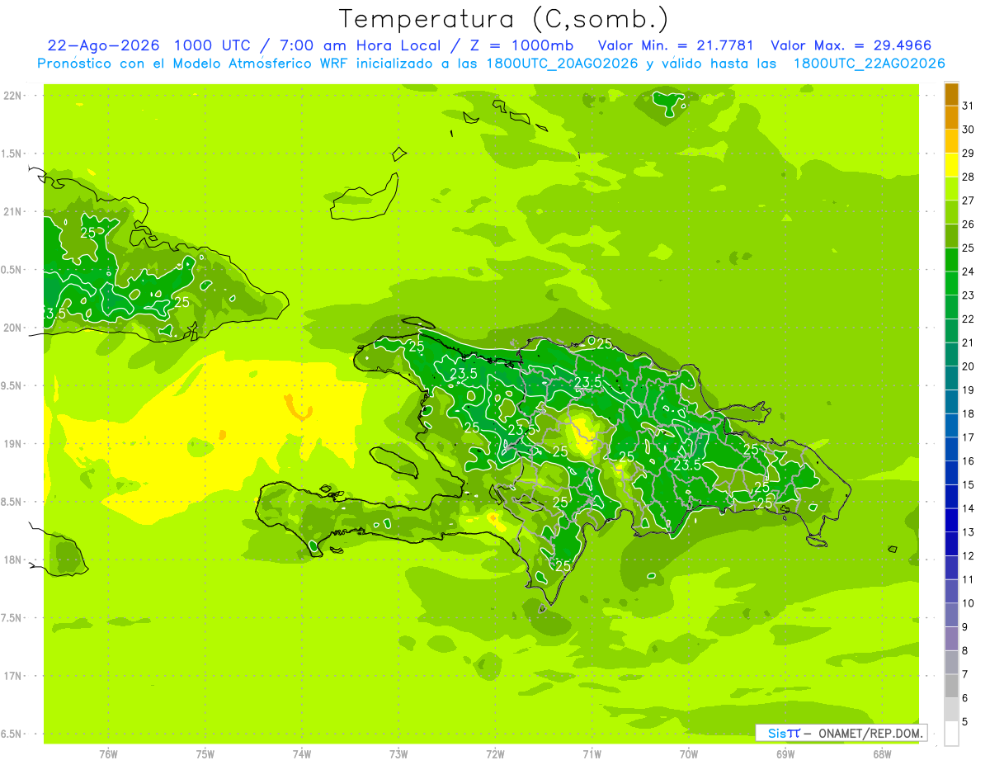Click the "17N" latitude axis label
The image size is (990, 765).
(12, 676)
